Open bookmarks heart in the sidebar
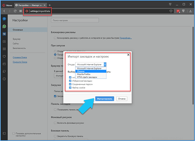This screenshot has height=141, width=195. [x=4, y=56]
